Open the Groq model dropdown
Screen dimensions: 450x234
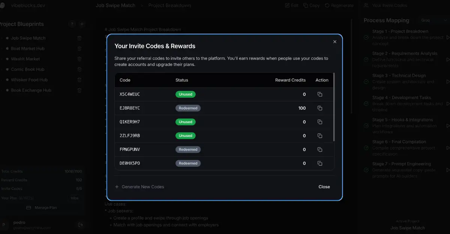coord(435,21)
